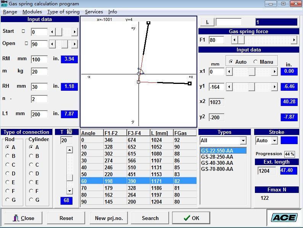
Task: Click the Close button
Action: (23, 218)
